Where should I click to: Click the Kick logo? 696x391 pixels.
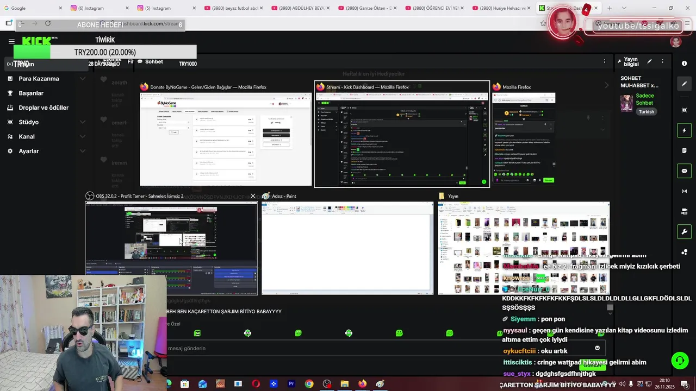(x=37, y=41)
